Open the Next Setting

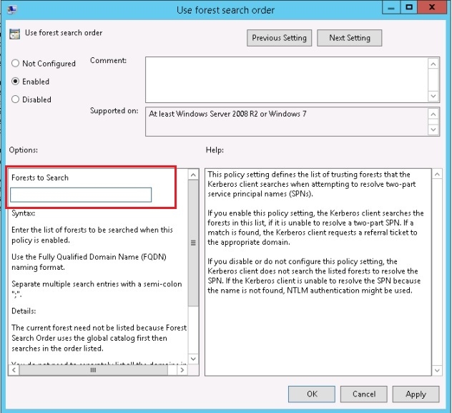tap(349, 38)
